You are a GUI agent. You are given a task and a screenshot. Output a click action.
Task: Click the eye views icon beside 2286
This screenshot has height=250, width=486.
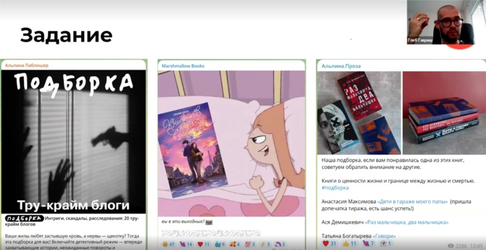pyautogui.click(x=451, y=246)
